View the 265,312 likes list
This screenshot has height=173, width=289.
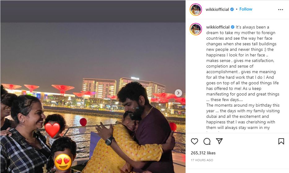click(203, 153)
